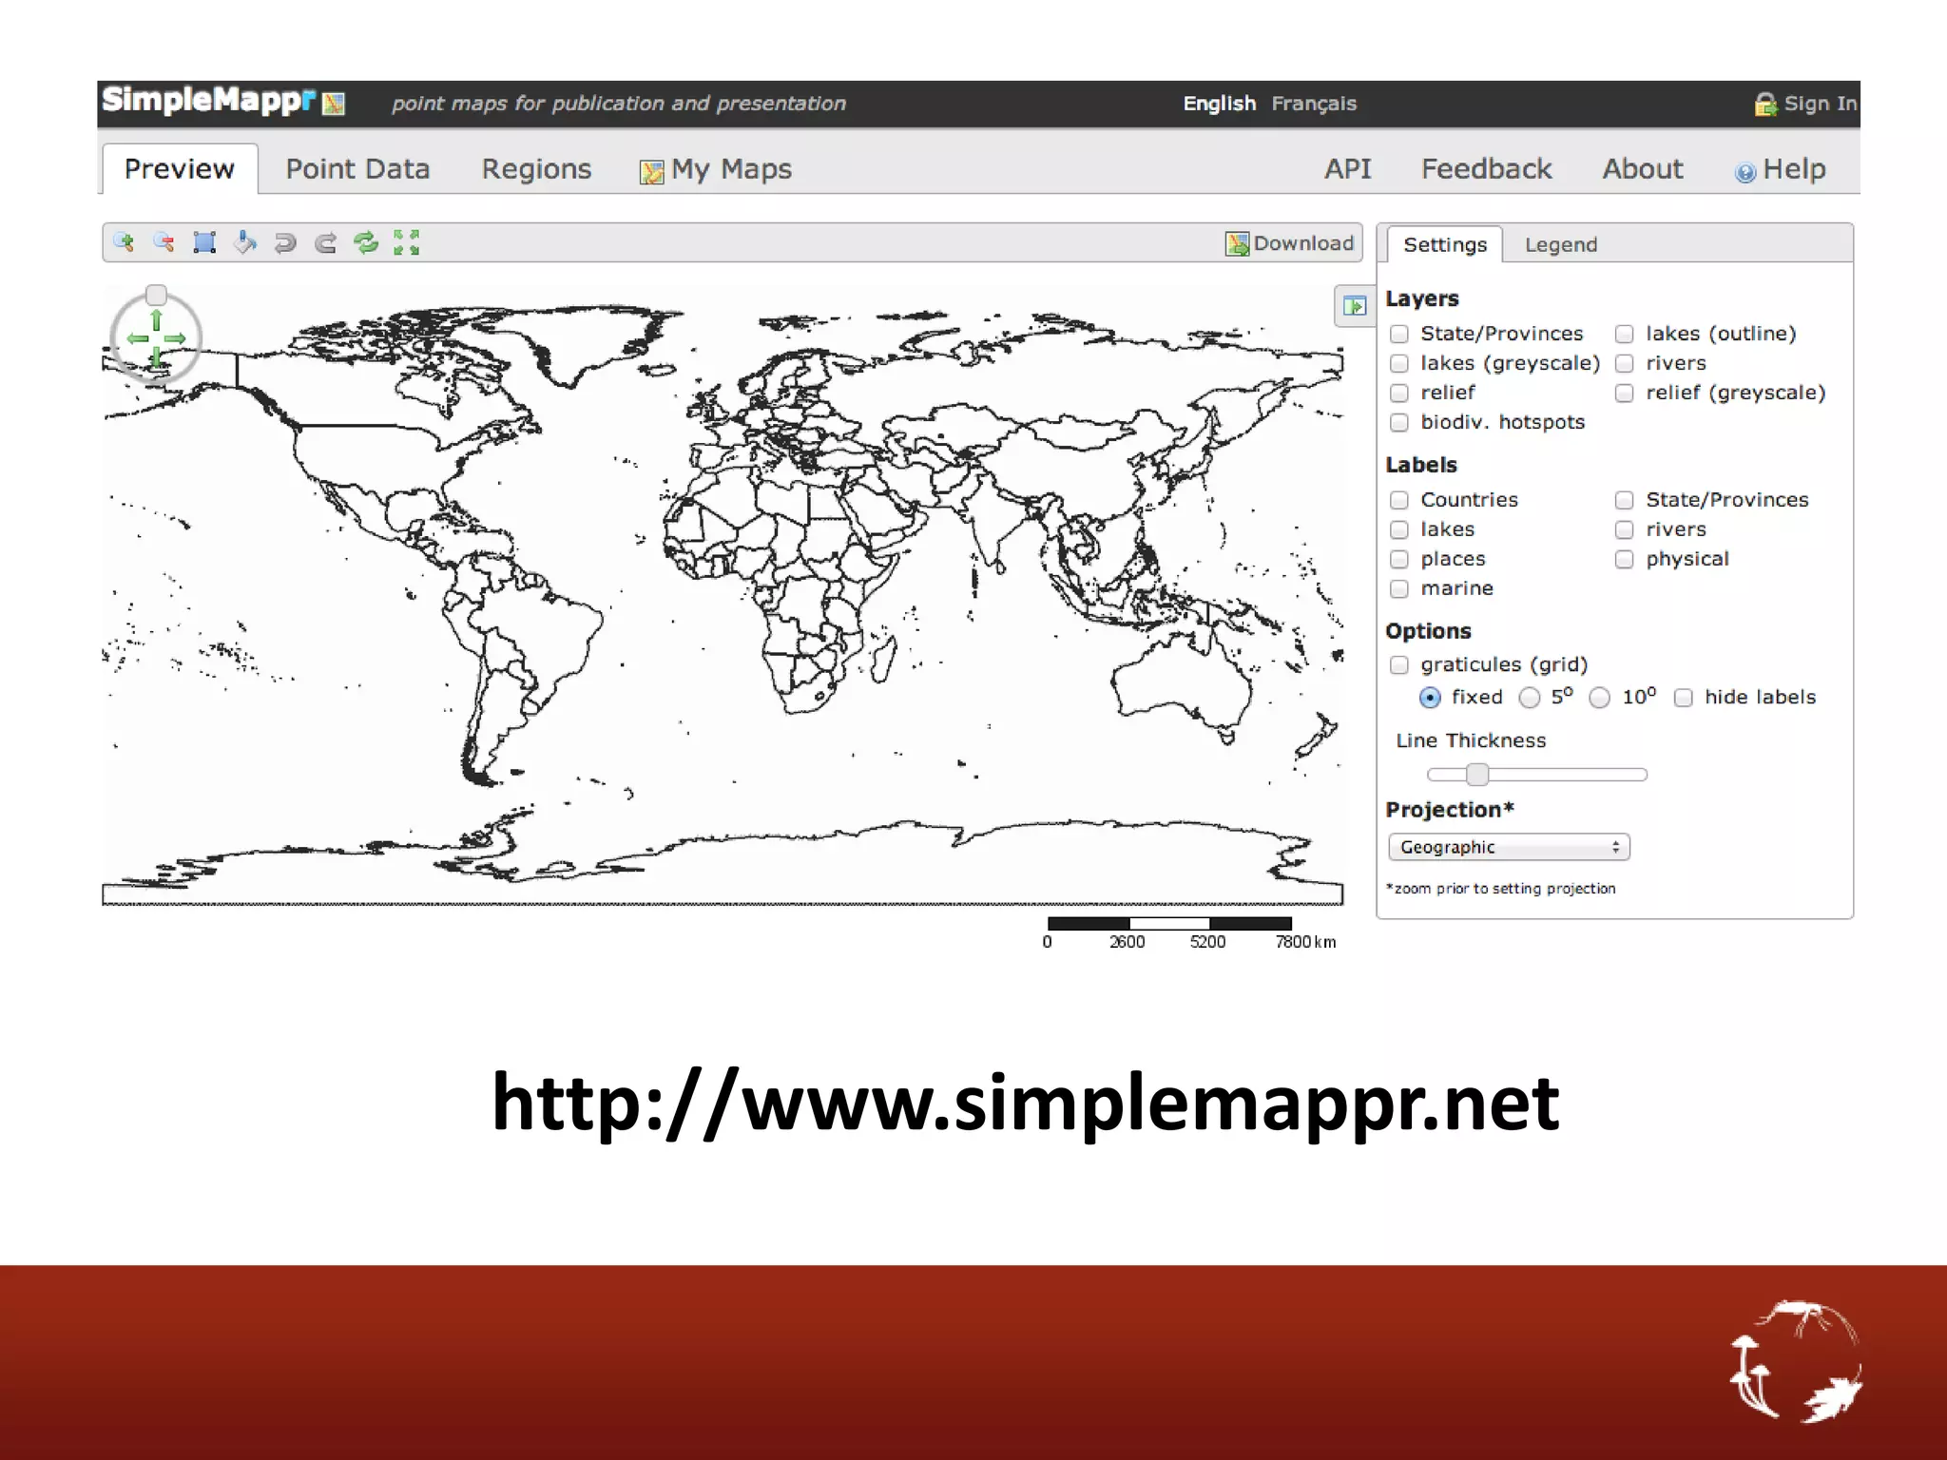Enable State/Provinces labels checkbox
Screen dimensions: 1947x1460
click(1624, 500)
